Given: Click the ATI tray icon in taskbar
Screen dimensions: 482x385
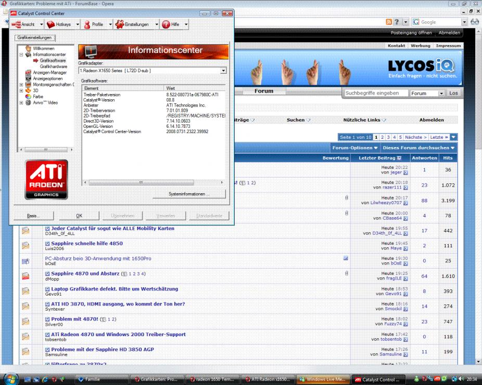Looking at the screenshot, I should tap(437, 379).
